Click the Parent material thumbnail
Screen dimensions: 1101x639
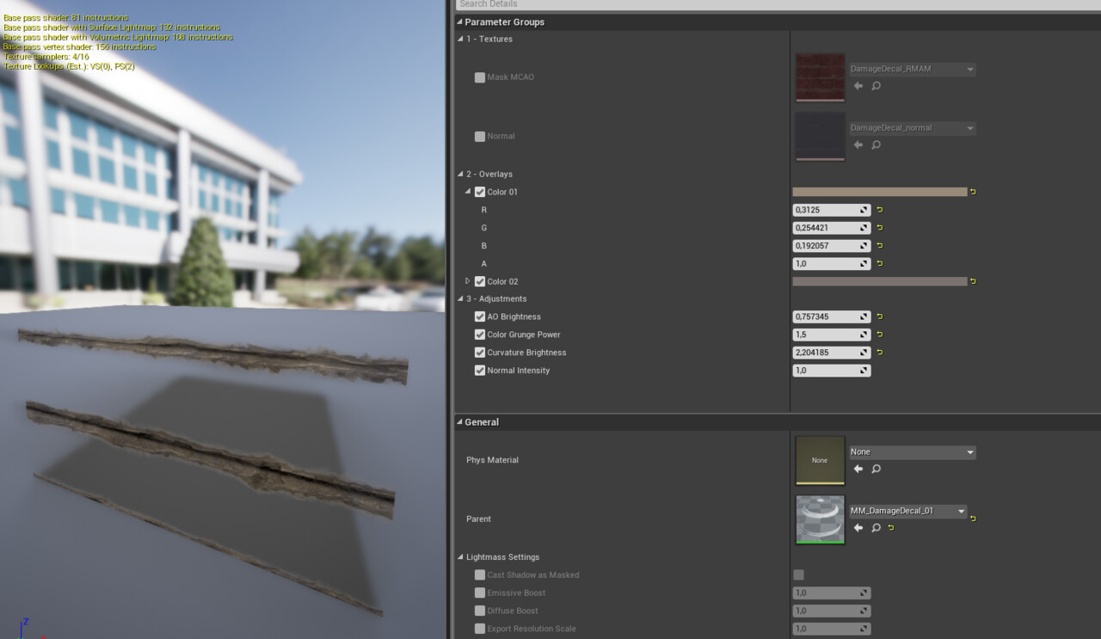[821, 519]
